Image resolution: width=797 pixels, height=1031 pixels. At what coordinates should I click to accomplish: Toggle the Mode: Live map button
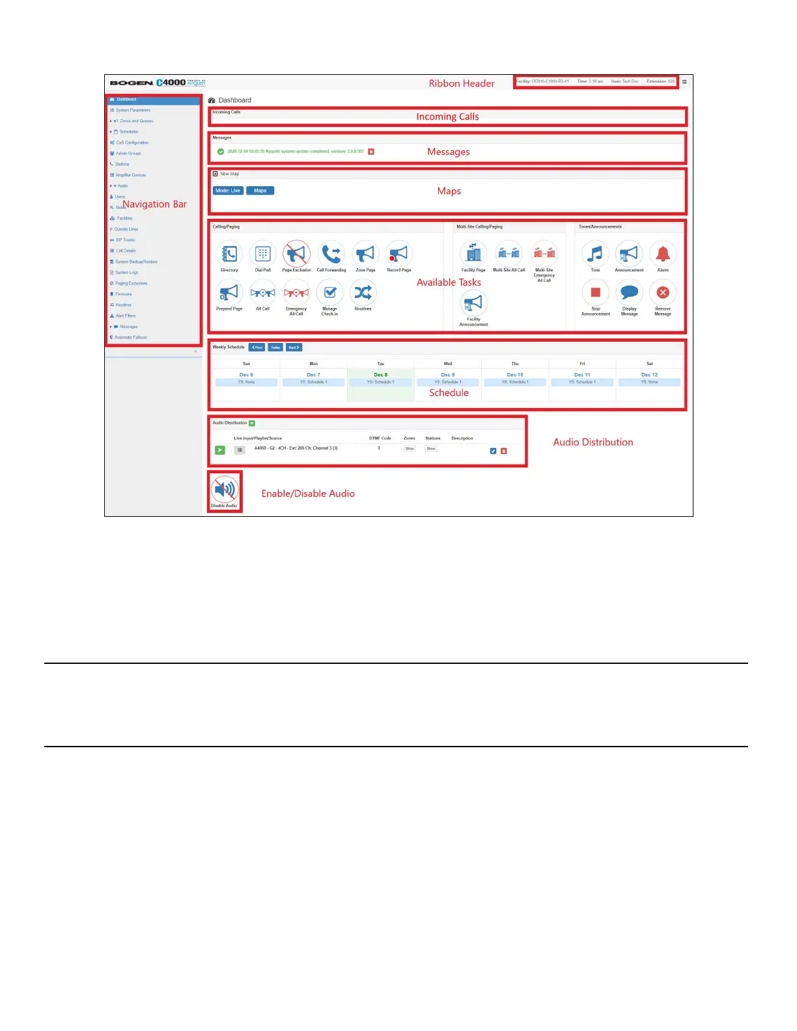point(228,191)
